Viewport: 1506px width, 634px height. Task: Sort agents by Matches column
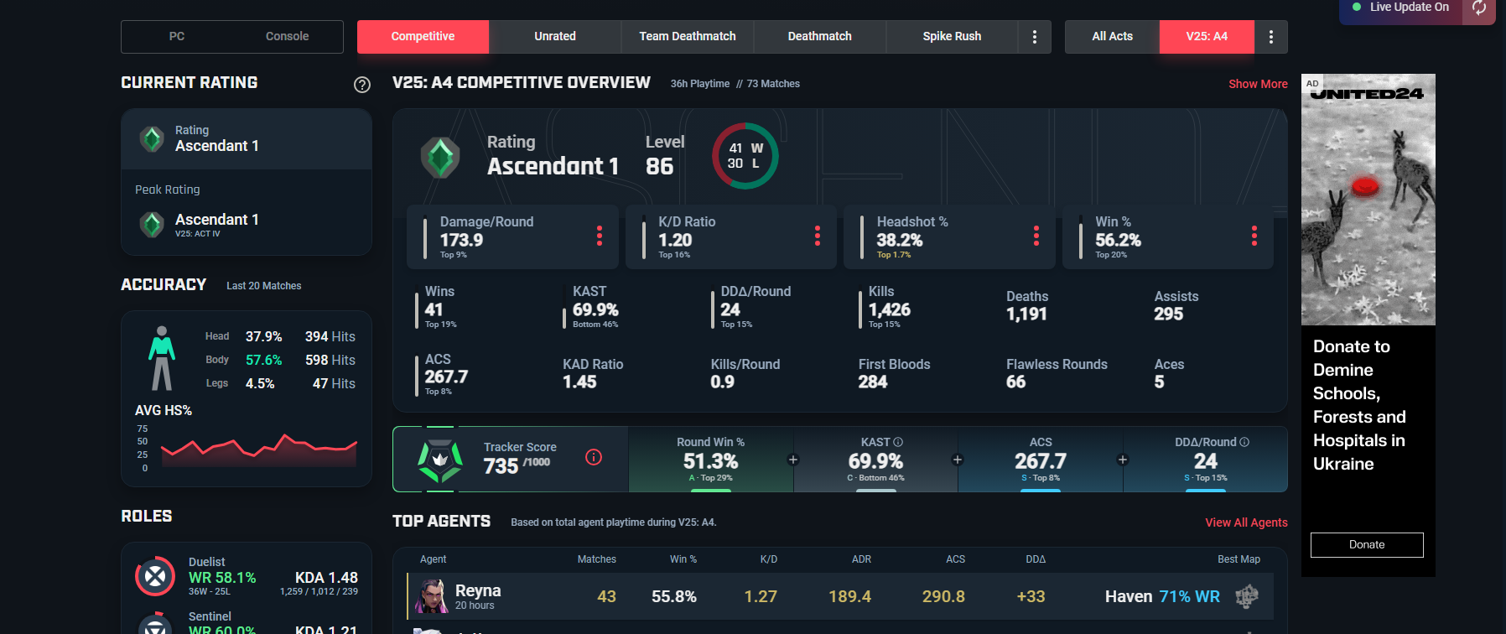tap(597, 559)
